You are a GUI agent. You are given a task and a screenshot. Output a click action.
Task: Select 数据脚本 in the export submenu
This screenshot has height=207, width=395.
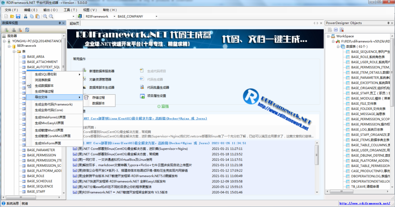tap(99, 103)
